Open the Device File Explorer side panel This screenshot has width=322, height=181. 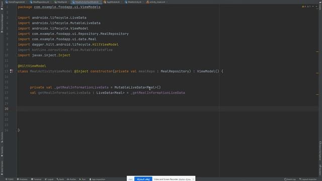click(320, 151)
